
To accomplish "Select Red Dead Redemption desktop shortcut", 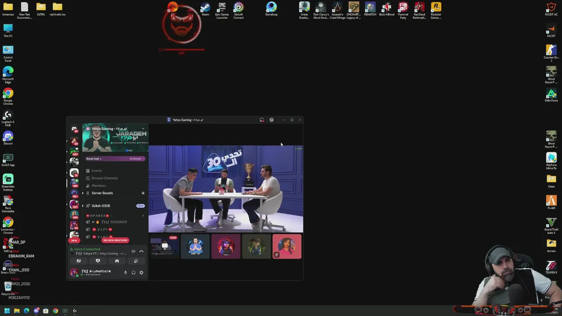I will pos(420,11).
